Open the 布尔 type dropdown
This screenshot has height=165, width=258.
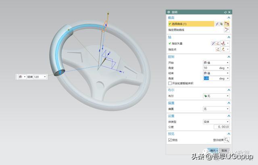click(216, 96)
